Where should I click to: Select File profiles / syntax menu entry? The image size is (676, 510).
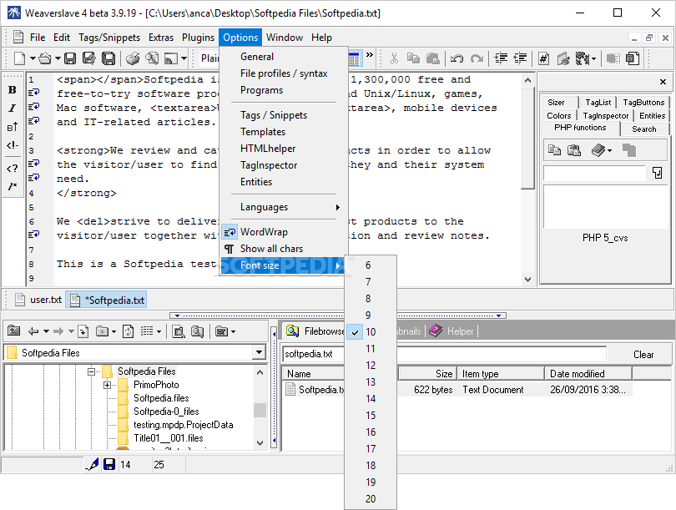pos(284,73)
